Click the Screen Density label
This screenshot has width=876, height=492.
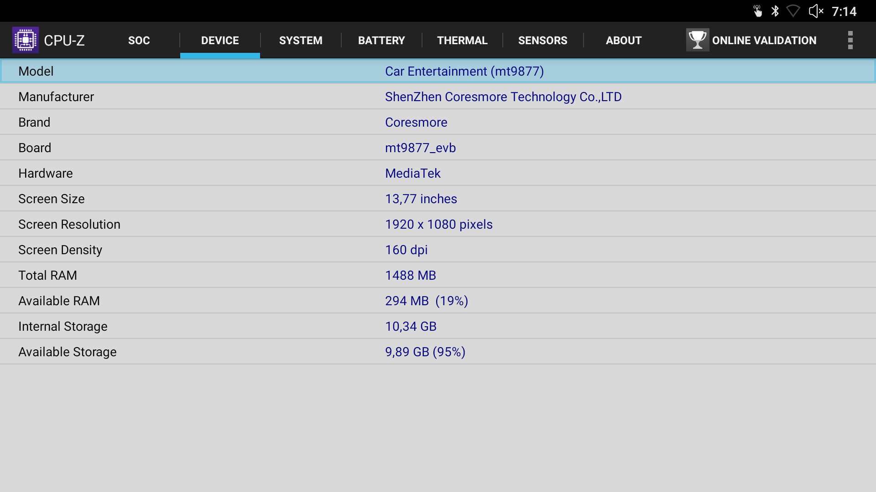pyautogui.click(x=60, y=250)
